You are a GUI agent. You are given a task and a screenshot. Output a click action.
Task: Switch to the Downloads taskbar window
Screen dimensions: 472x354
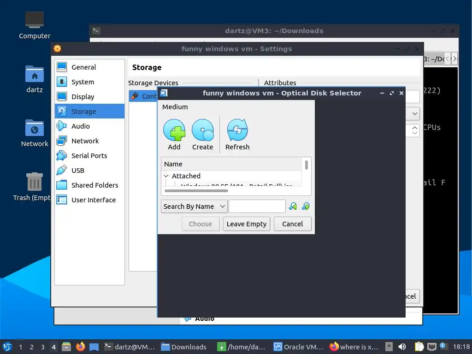coord(184,347)
